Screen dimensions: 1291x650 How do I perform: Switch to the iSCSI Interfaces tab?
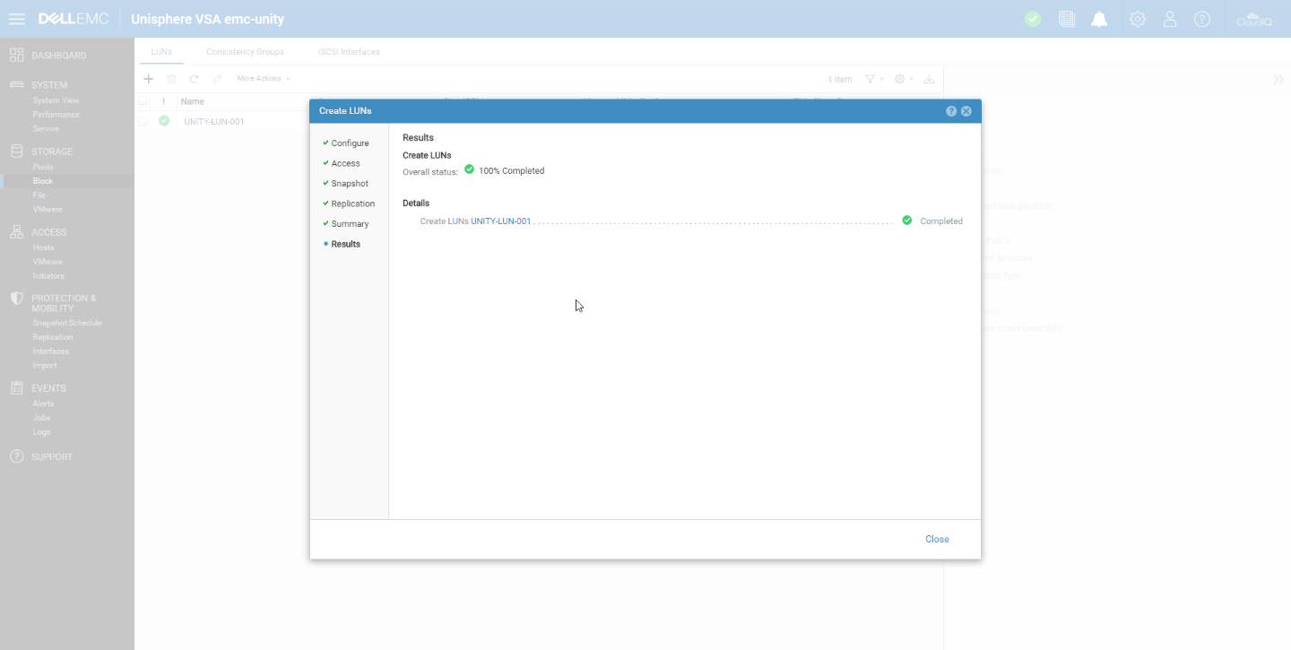pyautogui.click(x=349, y=52)
